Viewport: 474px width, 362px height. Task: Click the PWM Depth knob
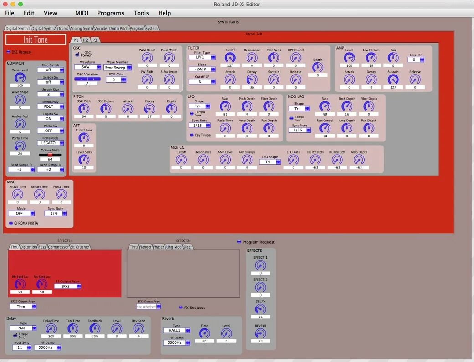[x=147, y=57]
